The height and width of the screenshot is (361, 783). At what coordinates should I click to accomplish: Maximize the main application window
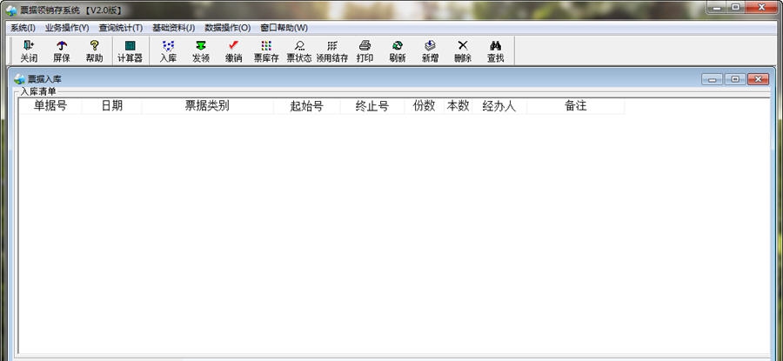735,8
